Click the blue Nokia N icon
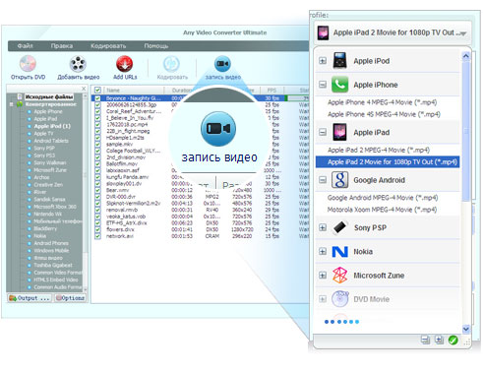Screen dimensions: 483x373 pyautogui.click(x=339, y=252)
